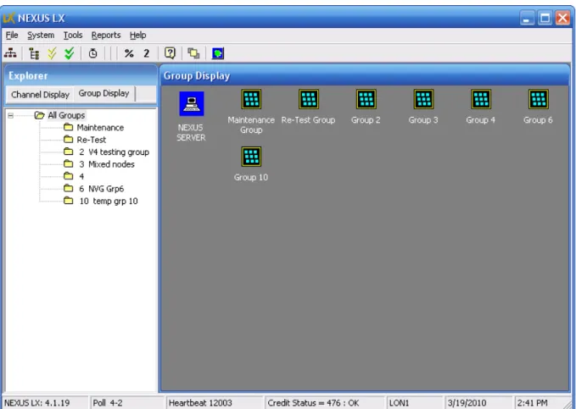Open the System menu
576x409 pixels.
click(x=41, y=36)
